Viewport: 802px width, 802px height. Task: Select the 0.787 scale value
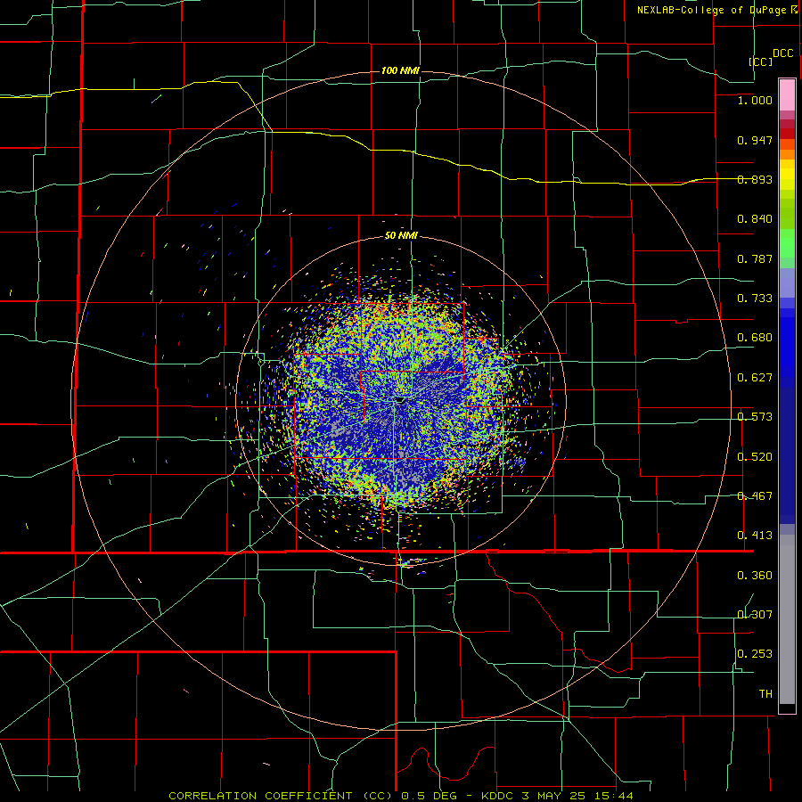[x=755, y=258]
